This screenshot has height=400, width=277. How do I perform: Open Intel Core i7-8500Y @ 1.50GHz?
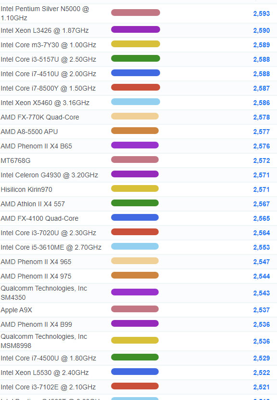[x=48, y=88]
